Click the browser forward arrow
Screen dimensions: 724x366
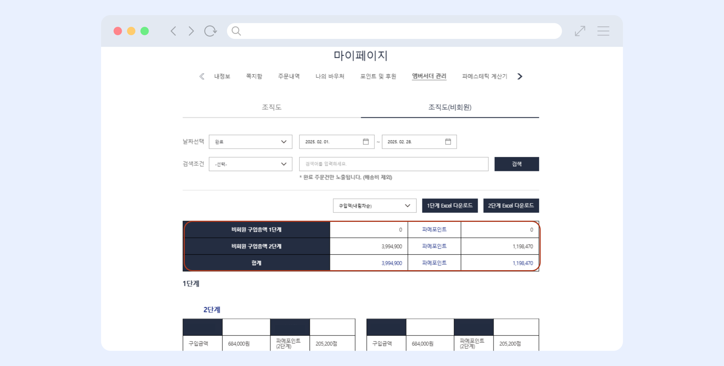(191, 31)
